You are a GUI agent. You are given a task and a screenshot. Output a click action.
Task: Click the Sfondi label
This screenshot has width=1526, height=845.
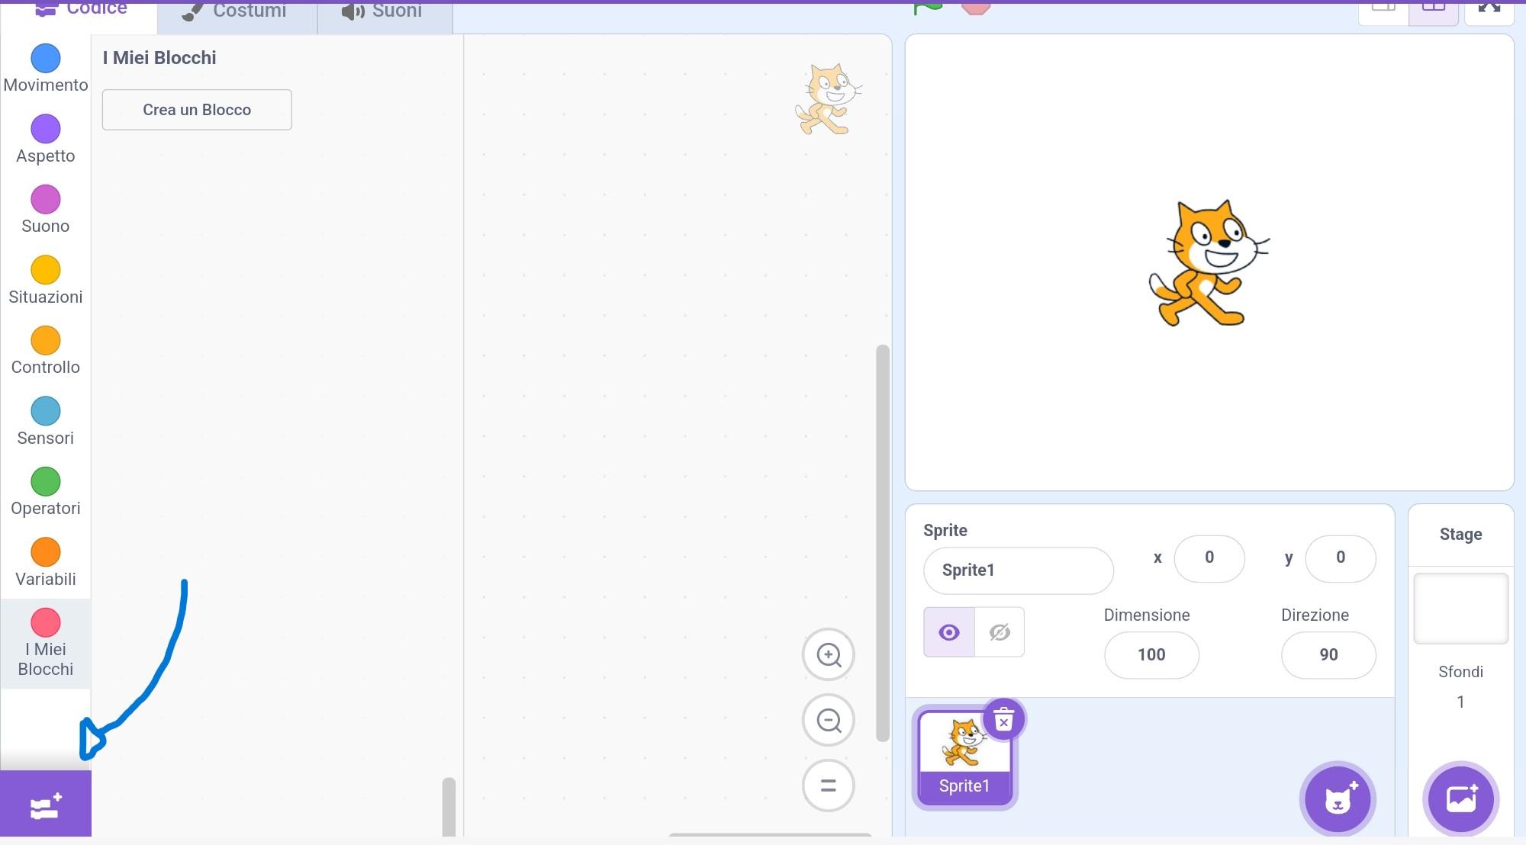pos(1460,672)
